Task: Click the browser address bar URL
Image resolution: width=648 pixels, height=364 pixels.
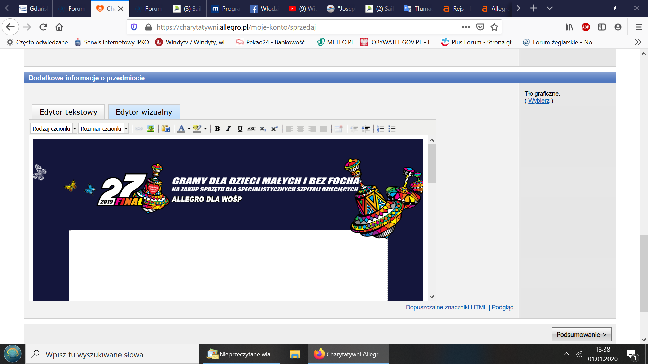Action: [x=236, y=27]
